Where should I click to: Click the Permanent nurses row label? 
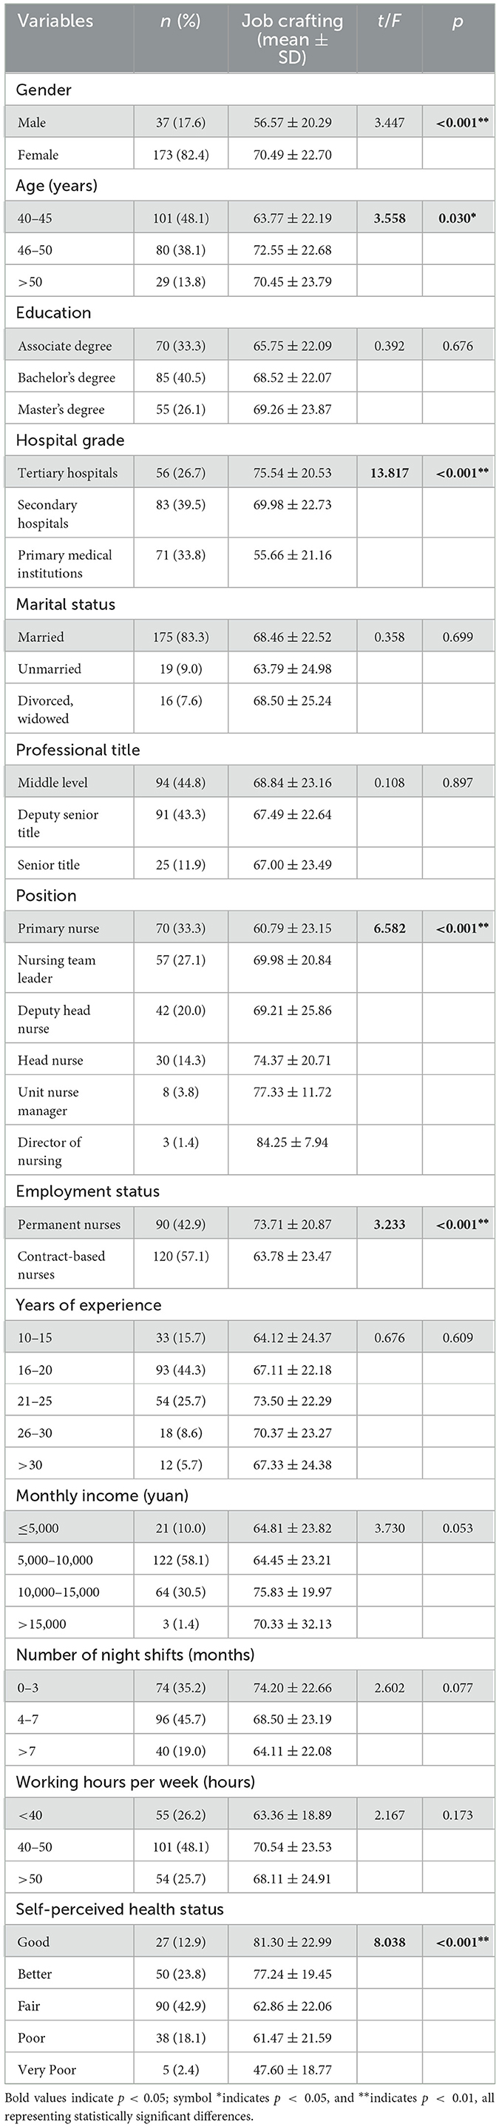tap(69, 1225)
